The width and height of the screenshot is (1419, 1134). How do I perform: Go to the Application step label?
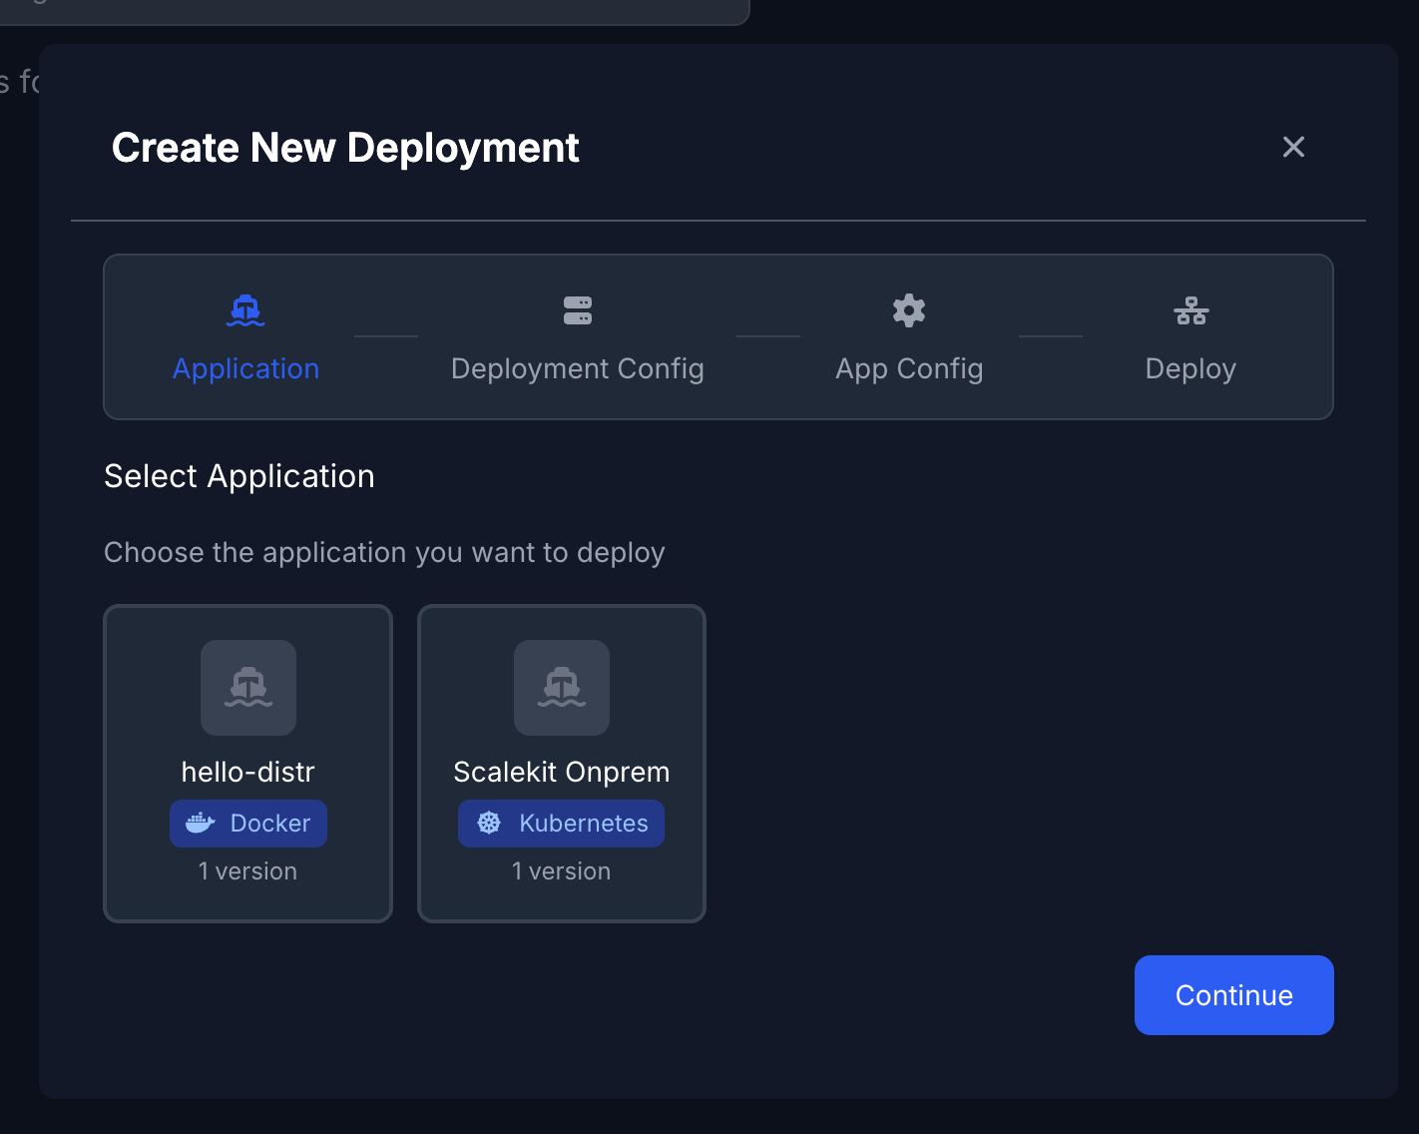point(246,368)
